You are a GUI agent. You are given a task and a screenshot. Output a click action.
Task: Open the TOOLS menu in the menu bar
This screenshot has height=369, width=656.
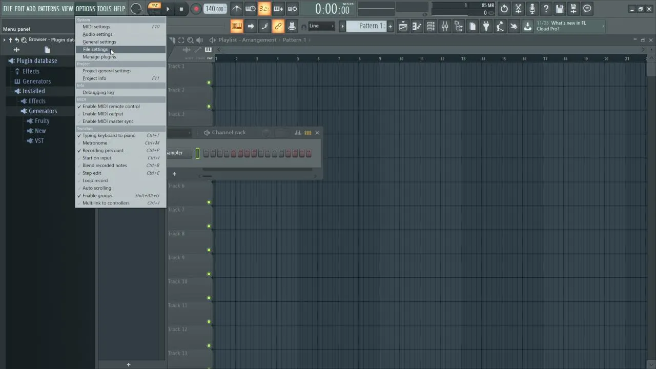tap(104, 9)
